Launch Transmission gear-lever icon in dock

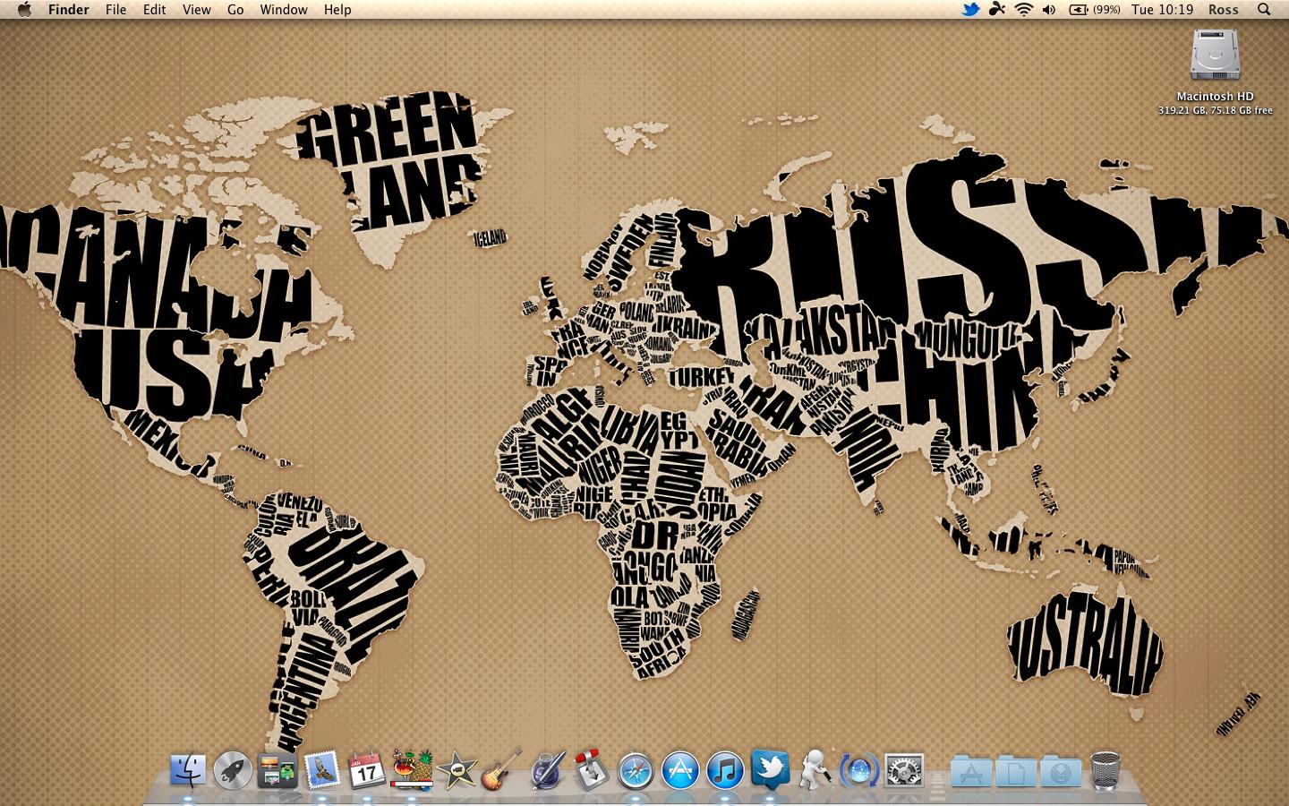click(591, 770)
